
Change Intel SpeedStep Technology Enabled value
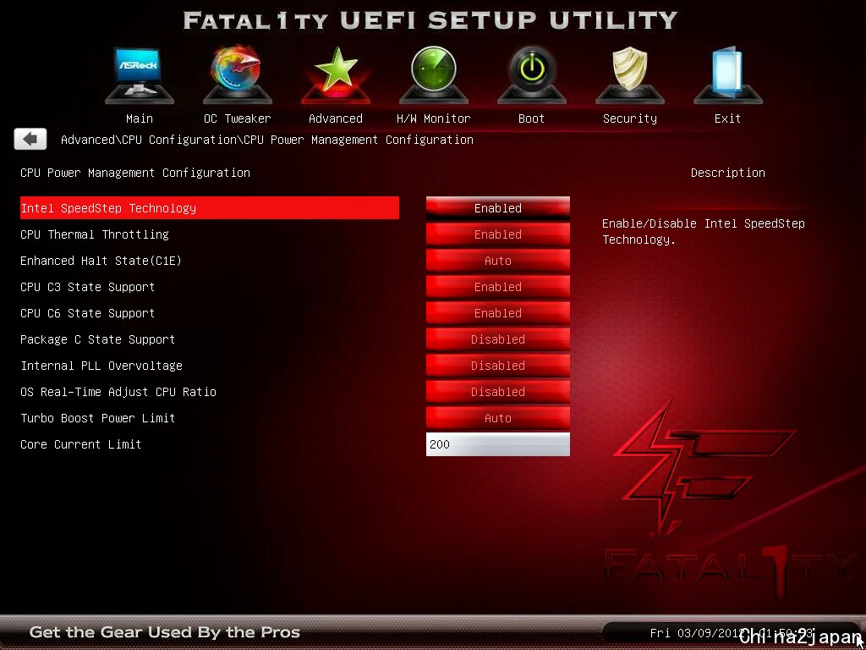tap(497, 208)
